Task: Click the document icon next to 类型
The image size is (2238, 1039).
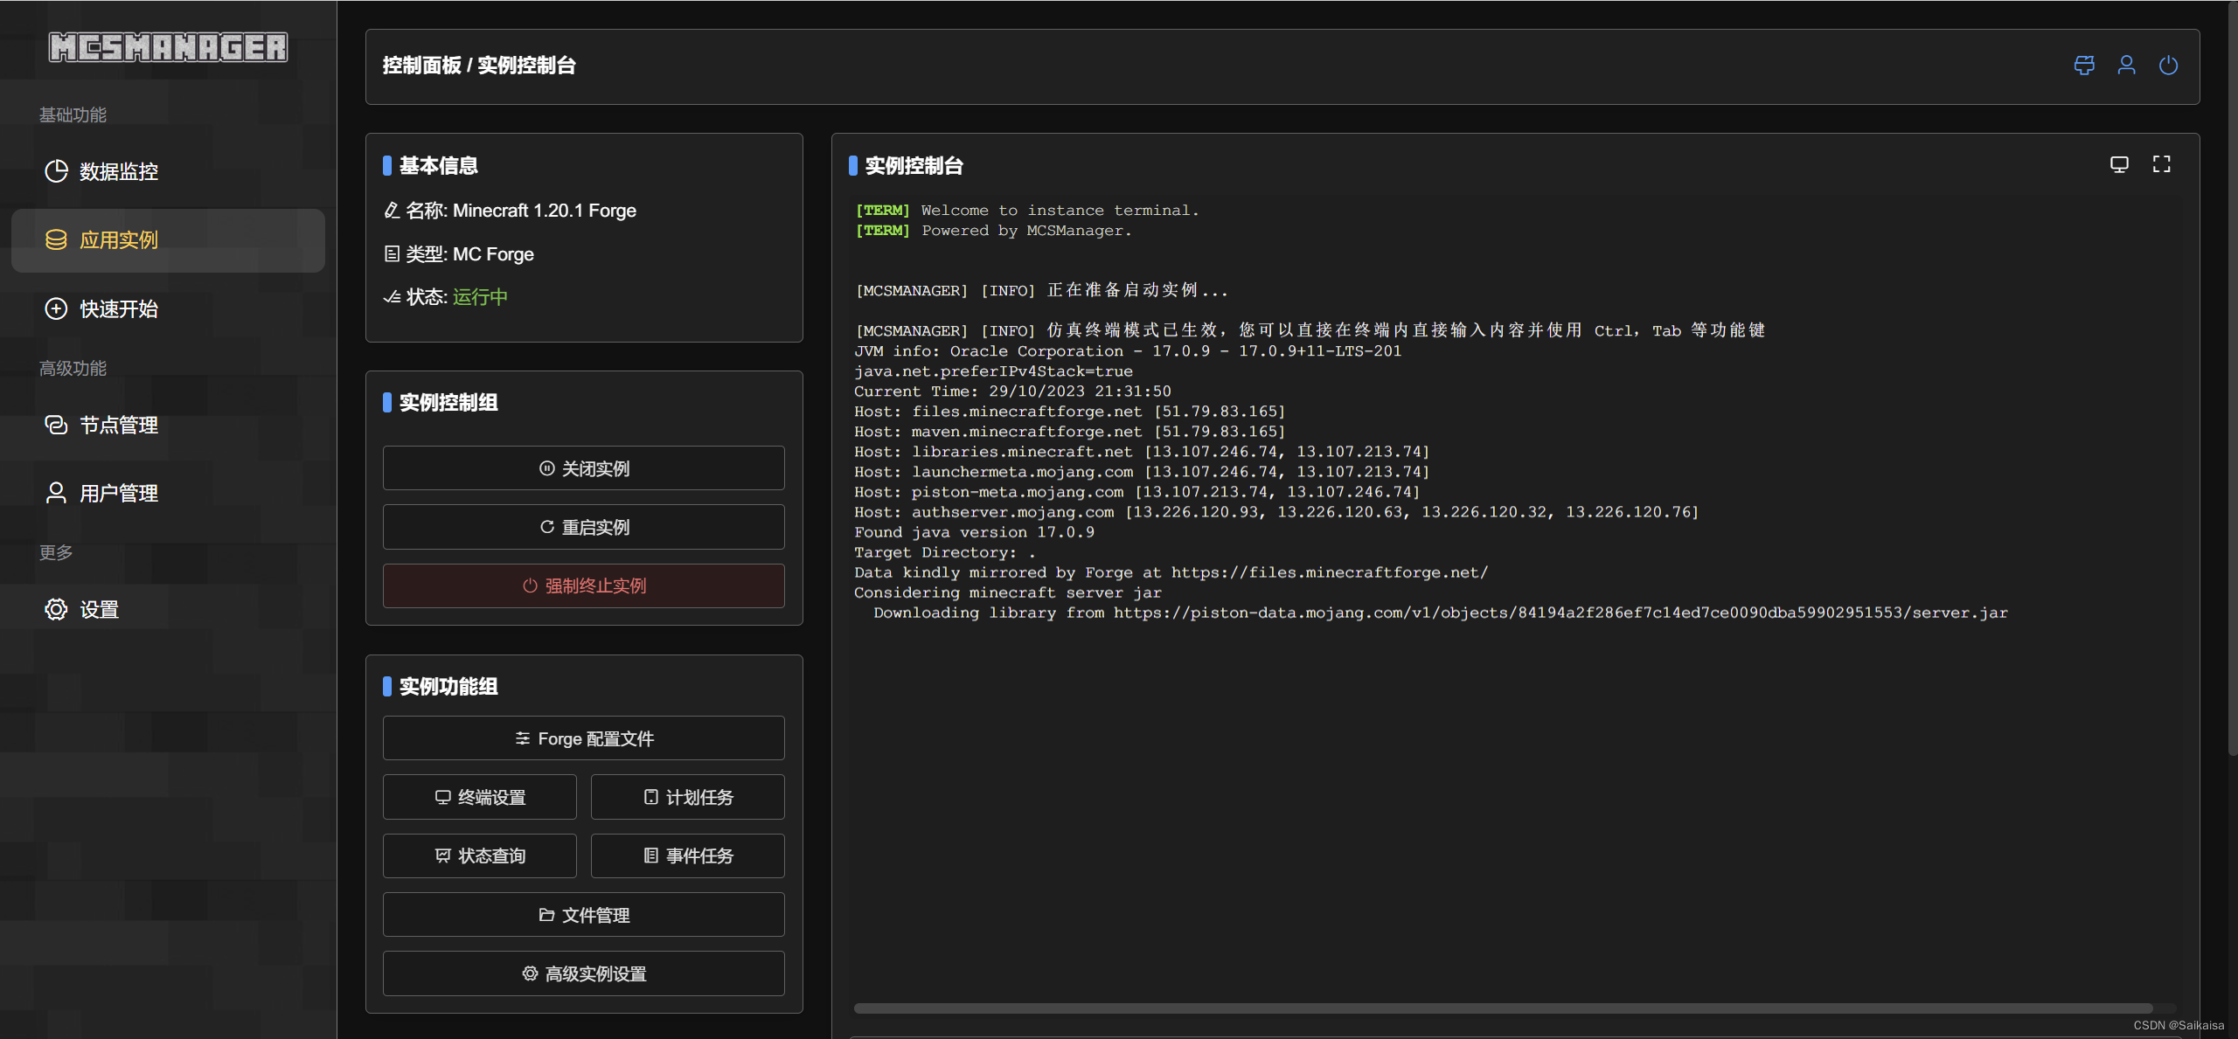Action: (392, 254)
